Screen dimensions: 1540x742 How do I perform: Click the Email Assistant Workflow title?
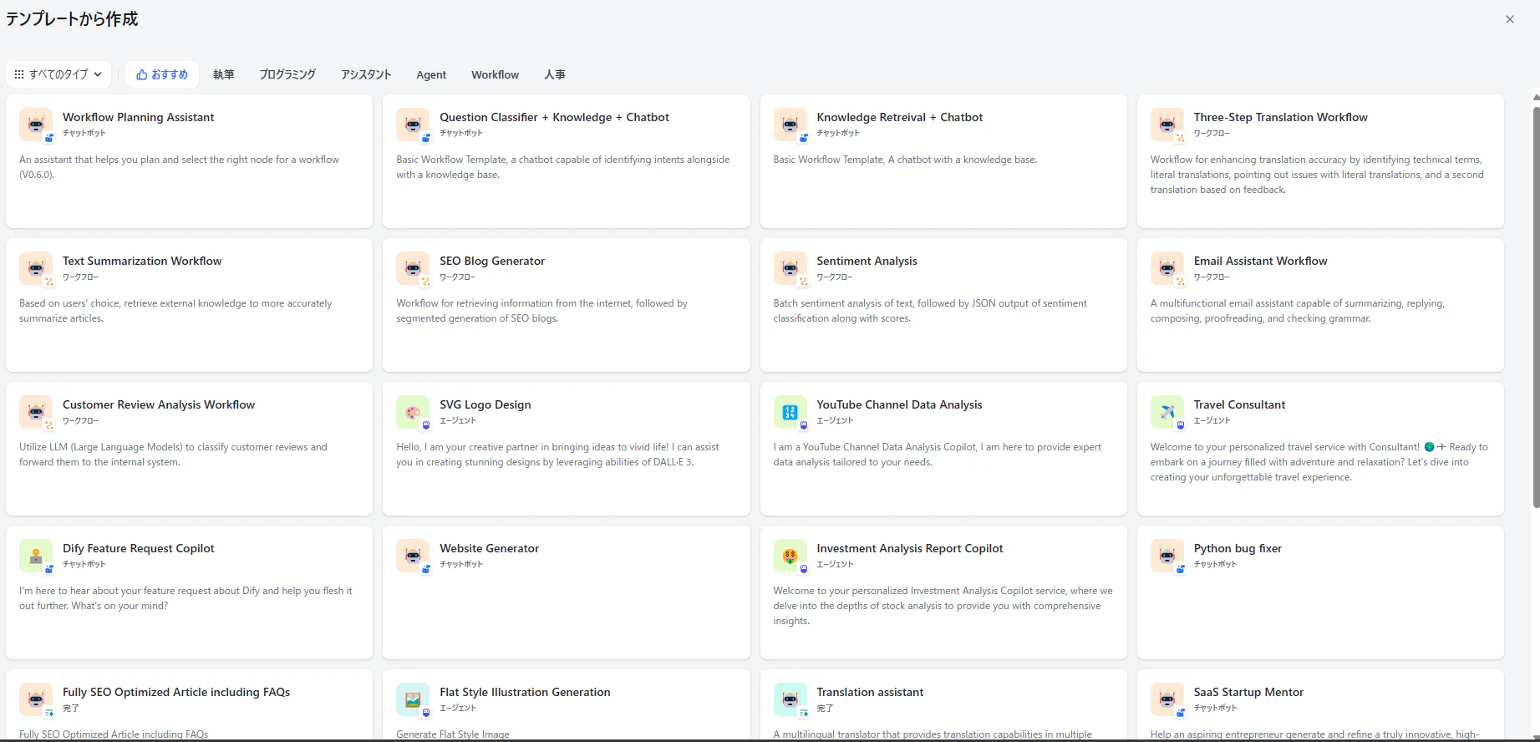pyautogui.click(x=1260, y=261)
